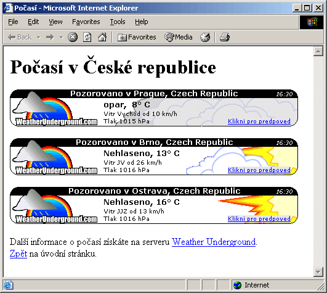Click the Prague 'Klikni pro predpoved' link

click(259, 122)
